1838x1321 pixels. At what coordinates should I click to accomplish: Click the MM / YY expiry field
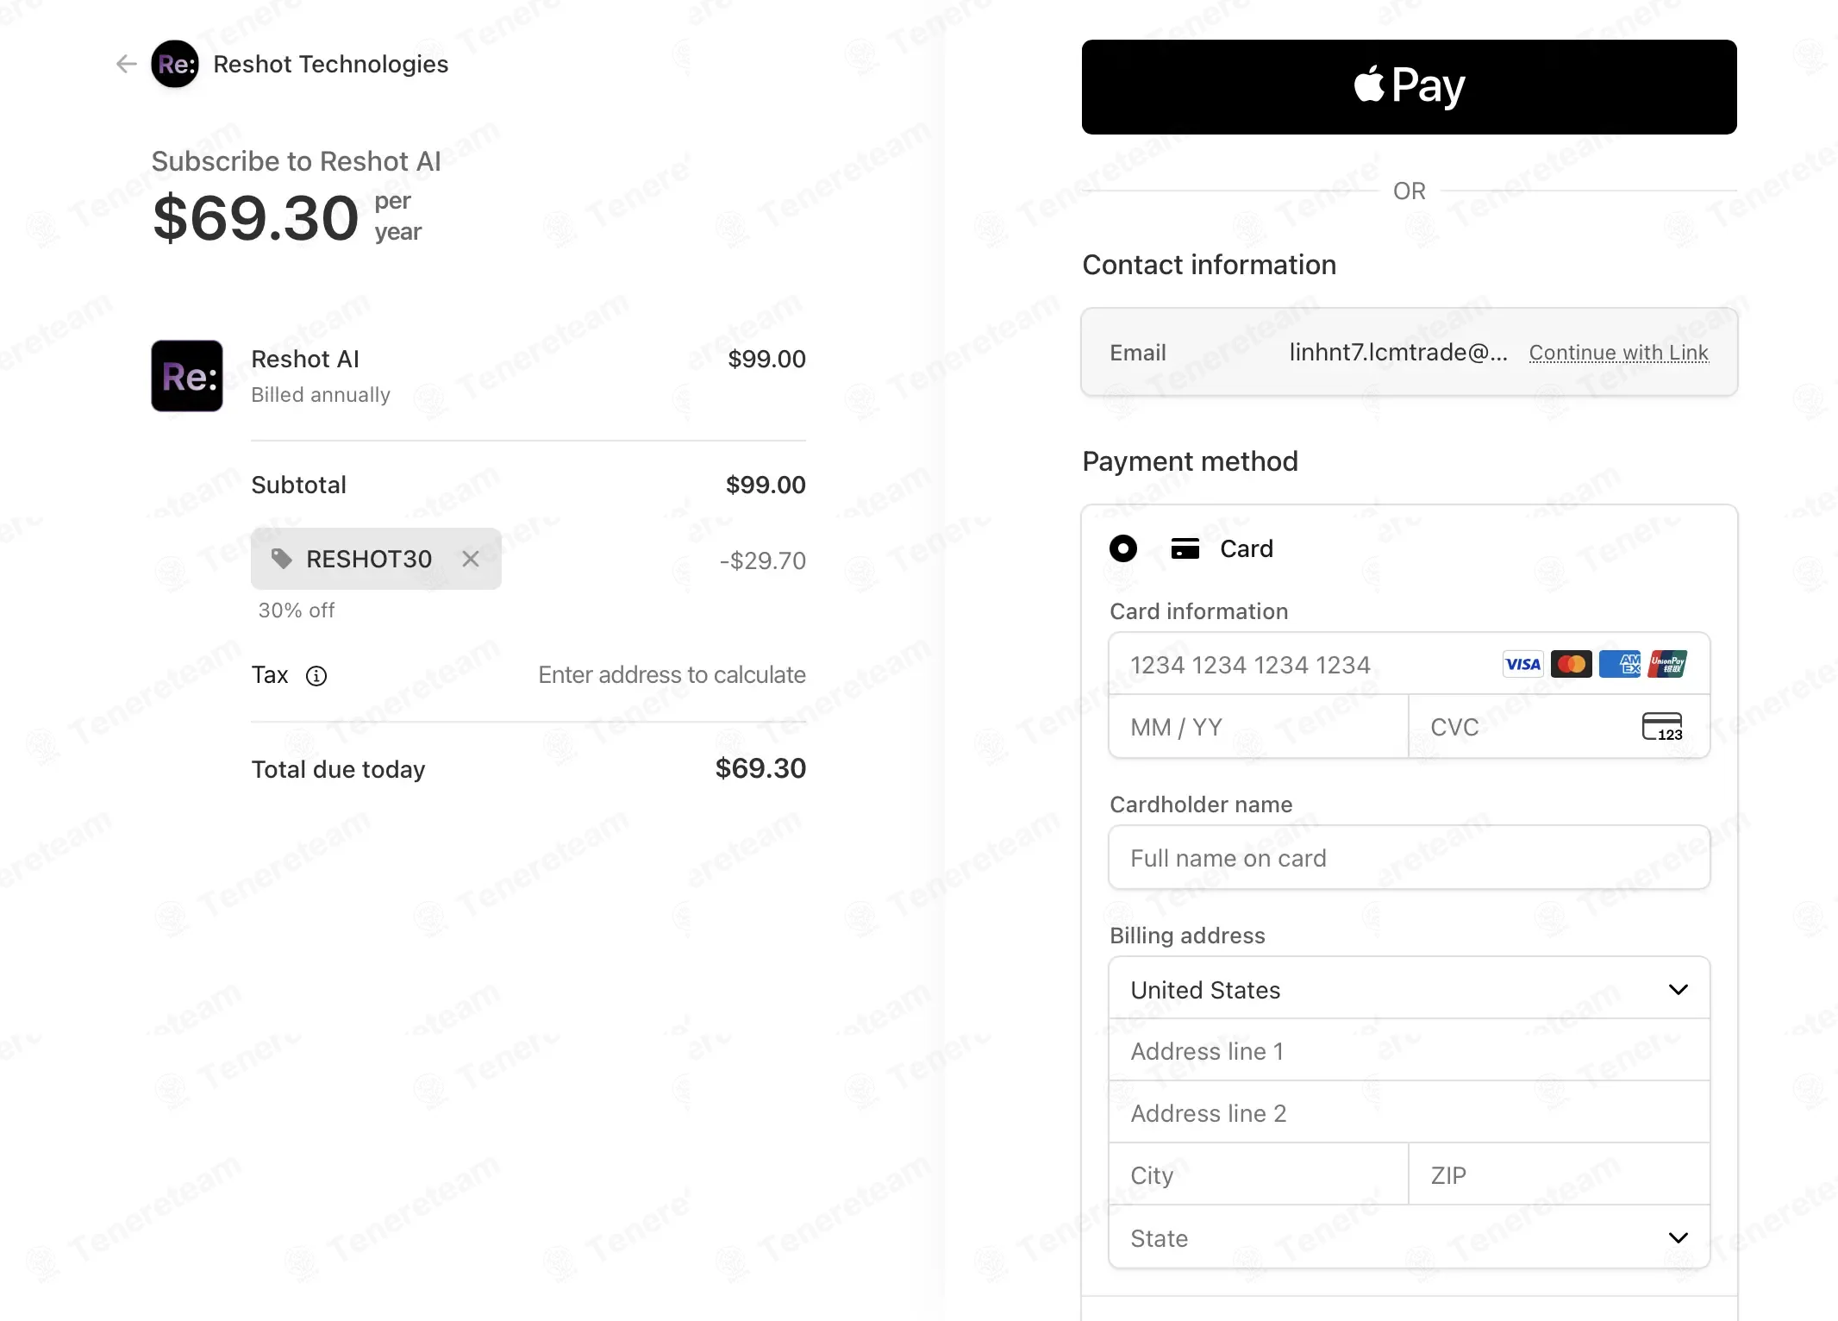click(1259, 727)
